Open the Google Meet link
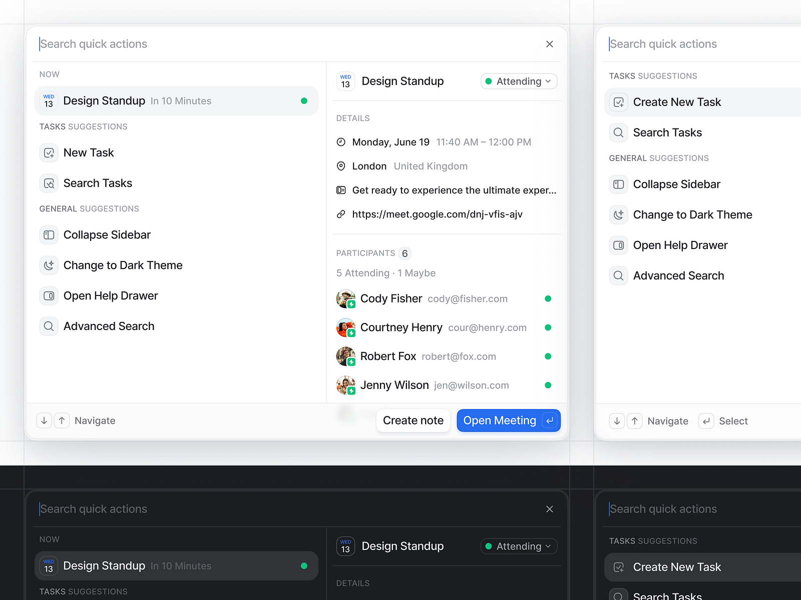This screenshot has width=801, height=600. click(437, 214)
